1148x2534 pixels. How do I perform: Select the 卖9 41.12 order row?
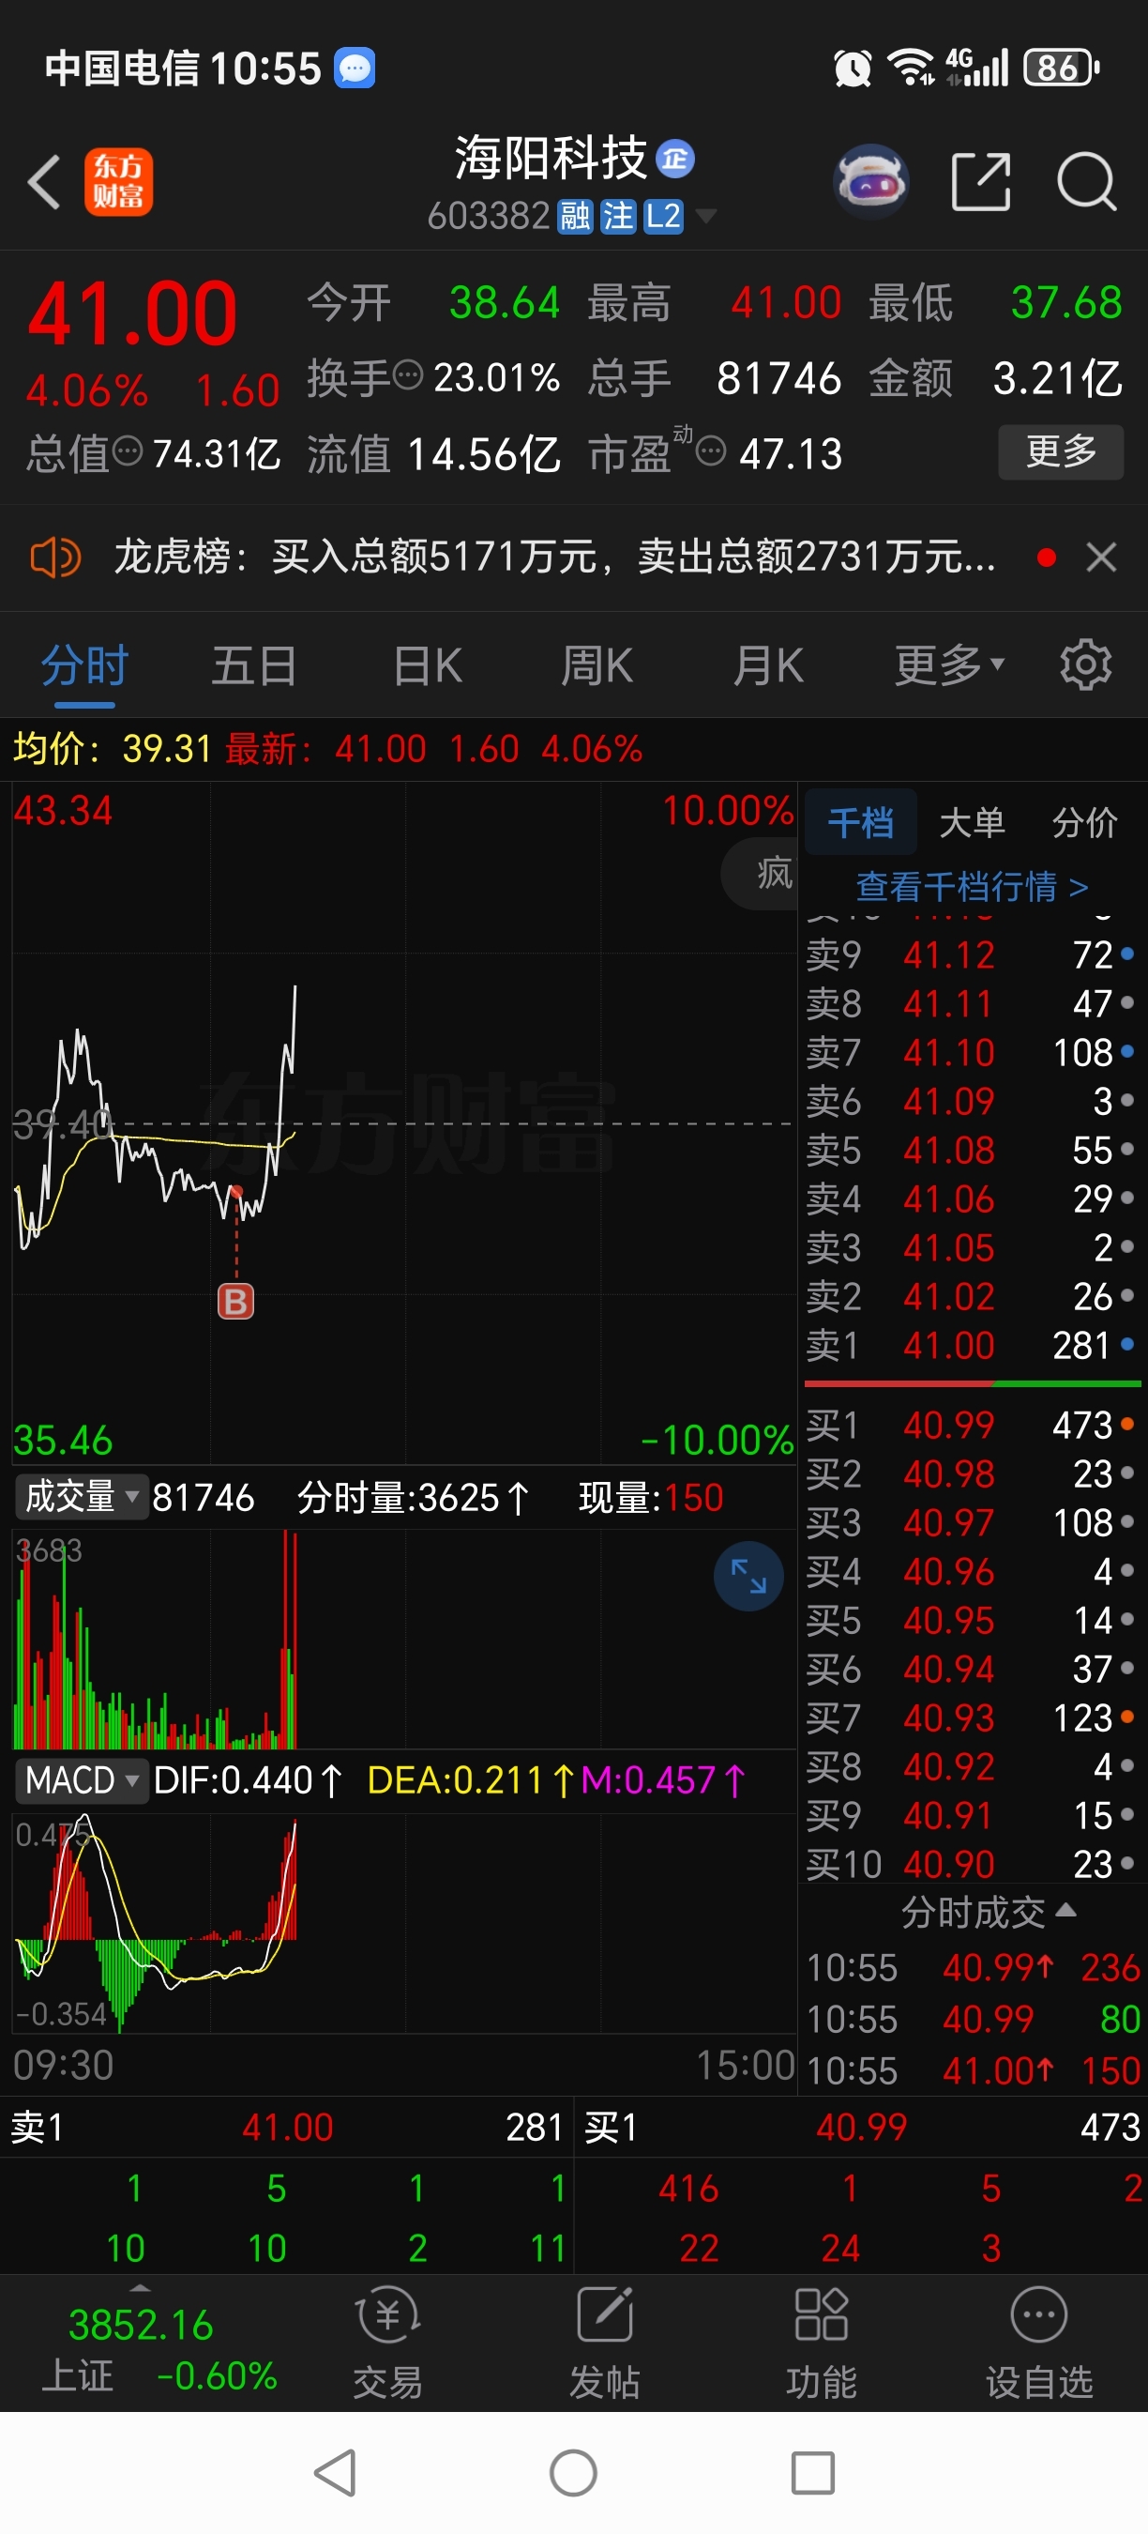(971, 954)
